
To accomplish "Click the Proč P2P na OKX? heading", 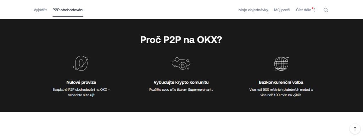I will coord(181,40).
